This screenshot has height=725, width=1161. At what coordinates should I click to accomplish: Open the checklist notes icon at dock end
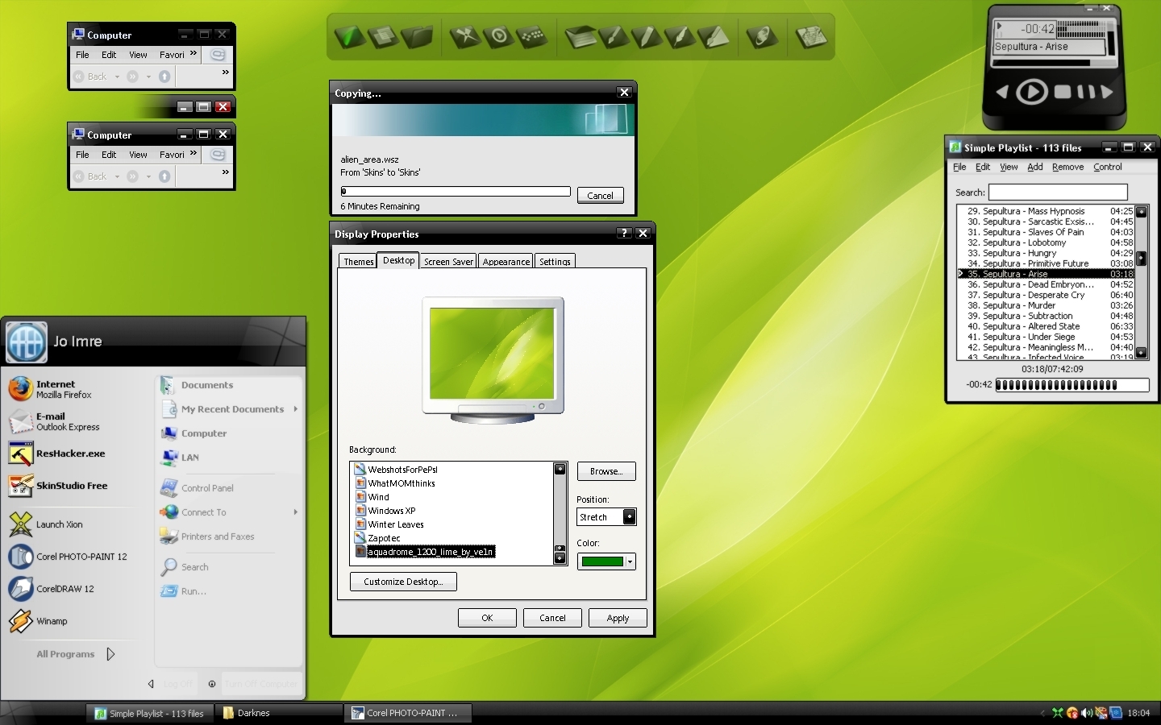[x=811, y=36]
